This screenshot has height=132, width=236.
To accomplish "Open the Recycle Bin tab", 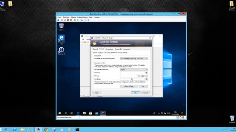I will click(118, 49).
